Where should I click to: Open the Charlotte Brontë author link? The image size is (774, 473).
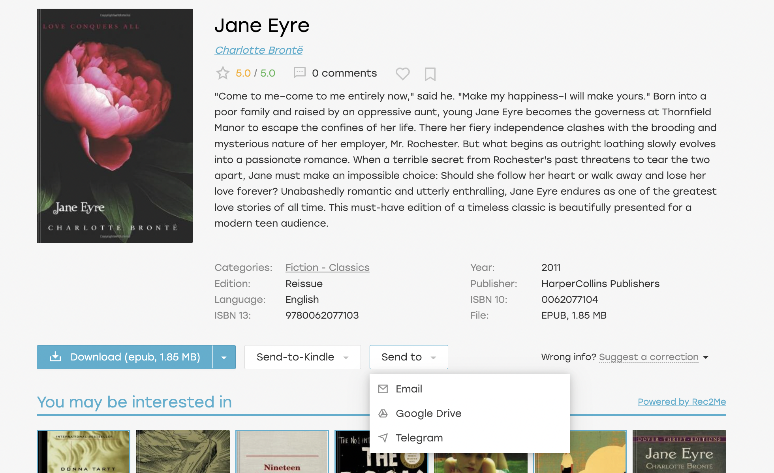(x=259, y=50)
